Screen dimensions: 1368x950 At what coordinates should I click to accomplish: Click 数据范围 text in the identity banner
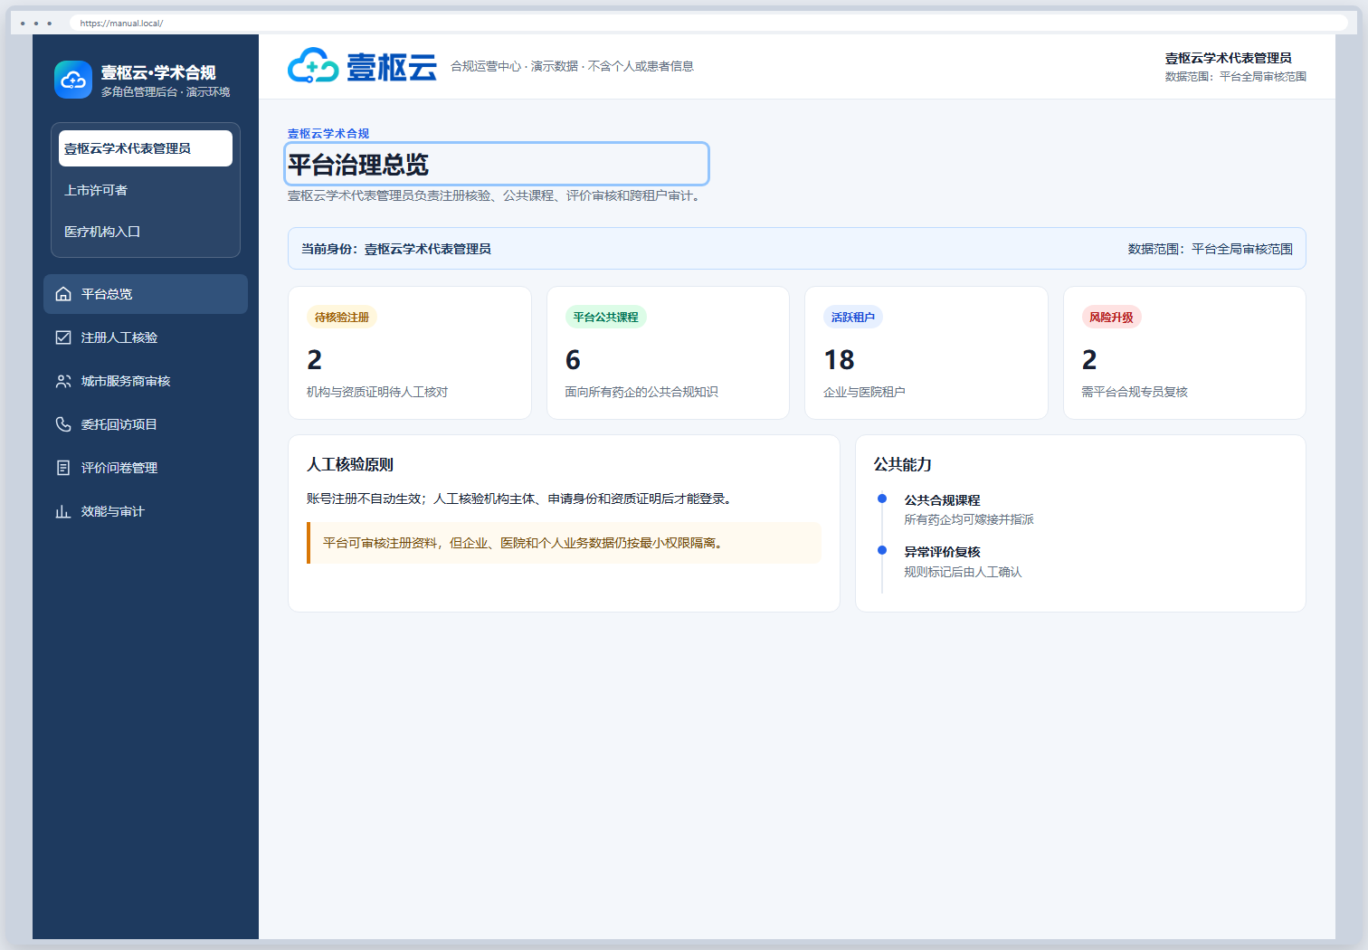pos(1211,249)
